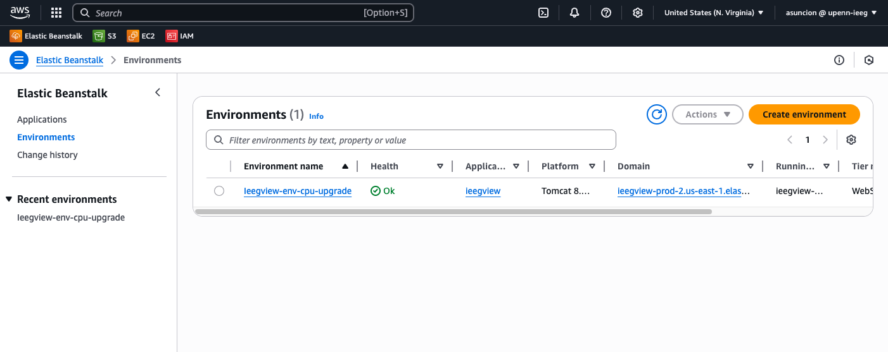
Task: Open the top bar settings gear
Action: (638, 13)
